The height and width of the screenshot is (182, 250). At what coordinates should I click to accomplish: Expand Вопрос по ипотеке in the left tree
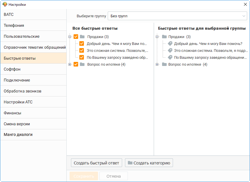[x=70, y=65]
